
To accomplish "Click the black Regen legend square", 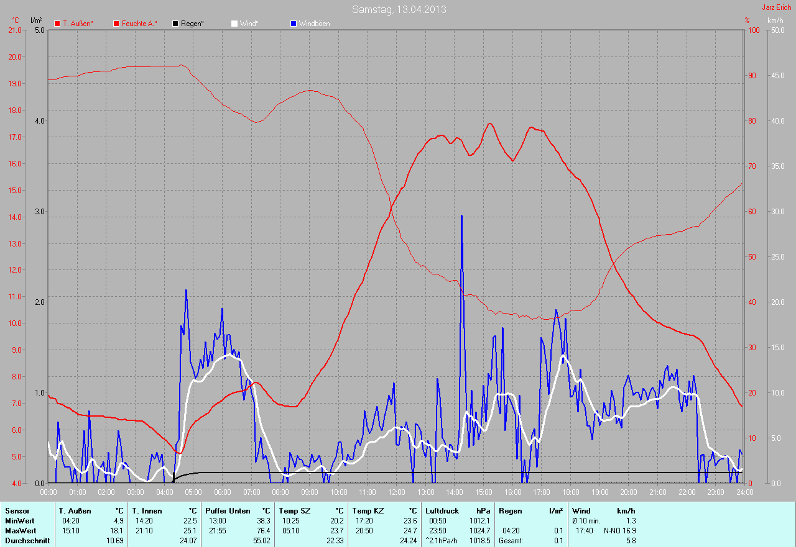I will tap(175, 24).
